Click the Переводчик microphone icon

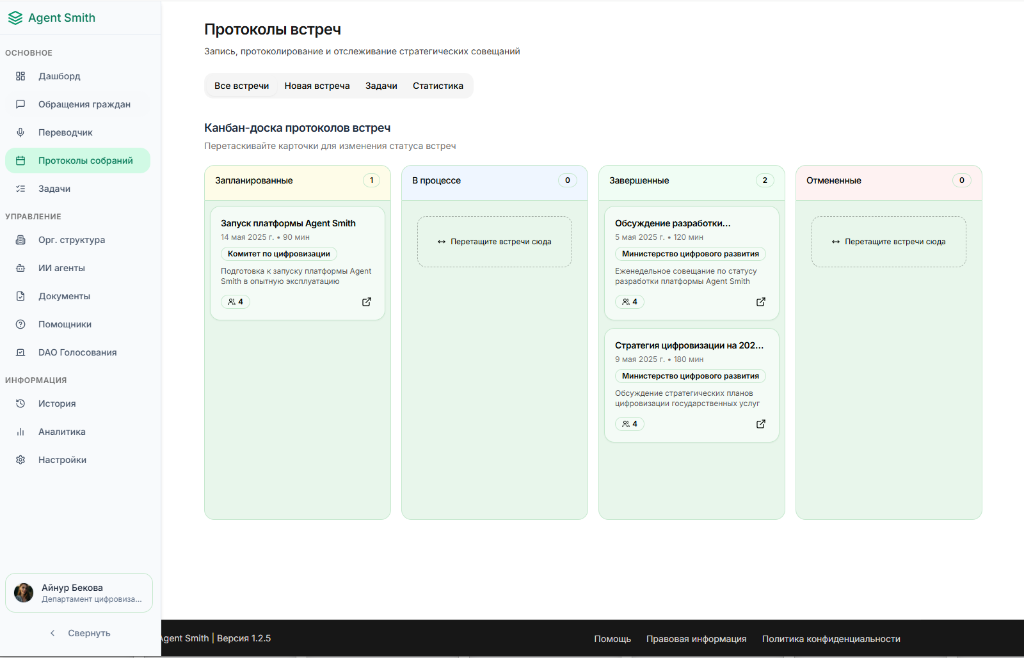click(20, 132)
